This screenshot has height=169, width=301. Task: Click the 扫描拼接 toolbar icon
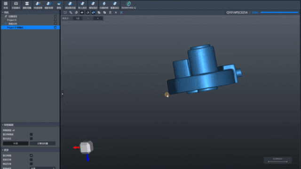pyautogui.click(x=104, y=5)
